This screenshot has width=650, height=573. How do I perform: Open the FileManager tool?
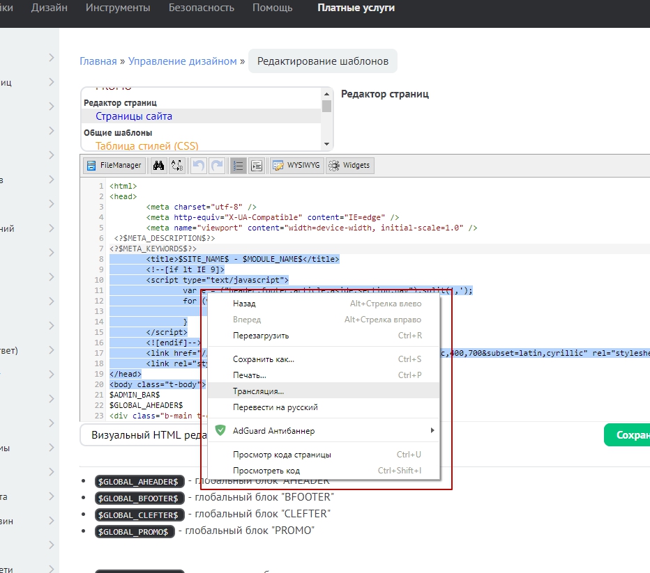point(114,166)
